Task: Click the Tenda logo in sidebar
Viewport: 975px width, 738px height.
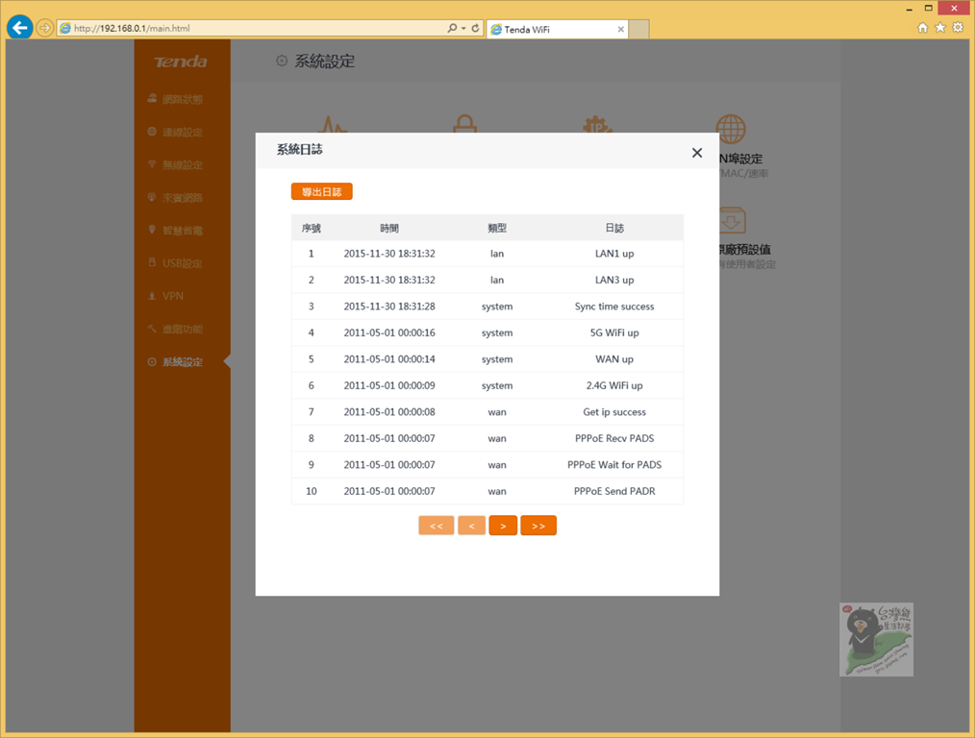Action: pyautogui.click(x=181, y=61)
